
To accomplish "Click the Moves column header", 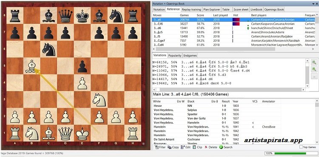I will tap(157, 15).
